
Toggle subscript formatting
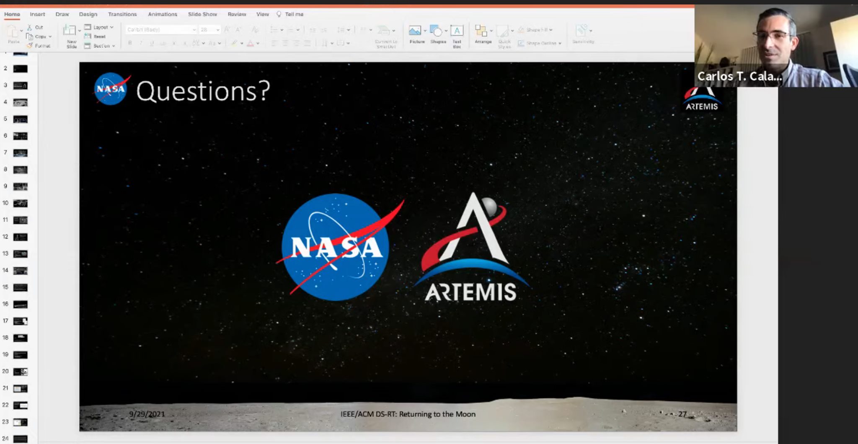184,43
